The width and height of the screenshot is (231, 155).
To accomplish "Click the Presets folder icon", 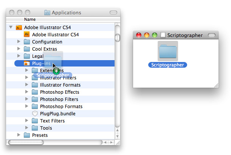I will point(27,135).
